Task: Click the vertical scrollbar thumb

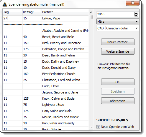Action: point(91,17)
